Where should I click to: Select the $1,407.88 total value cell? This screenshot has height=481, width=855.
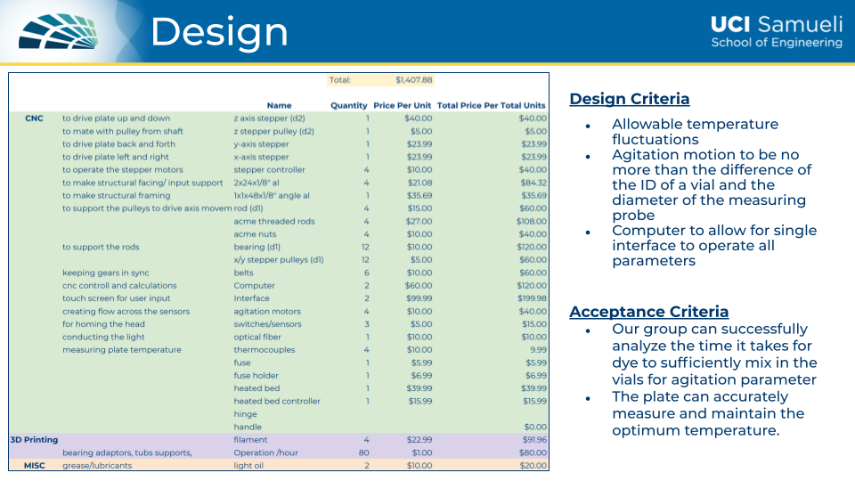coord(414,80)
